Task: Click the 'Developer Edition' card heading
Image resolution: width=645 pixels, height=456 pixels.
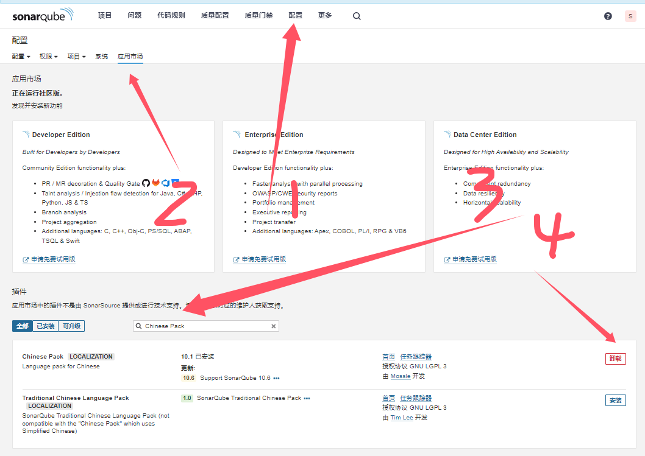Action: [x=61, y=135]
